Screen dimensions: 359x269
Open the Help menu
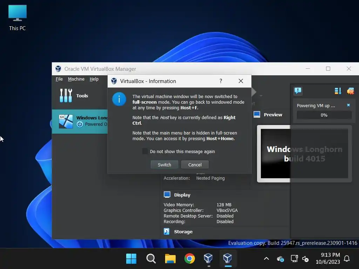pos(94,79)
